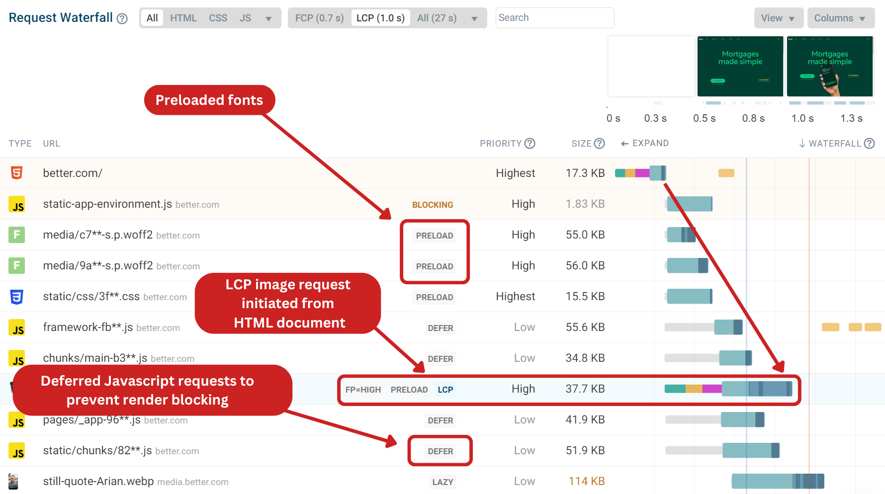
Task: Click the HTML5 icon for better.com/
Action: point(16,173)
